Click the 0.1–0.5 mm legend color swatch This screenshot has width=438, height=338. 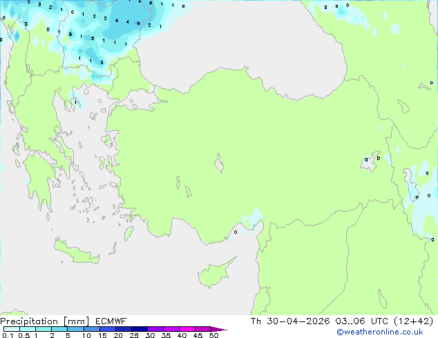click(12, 329)
